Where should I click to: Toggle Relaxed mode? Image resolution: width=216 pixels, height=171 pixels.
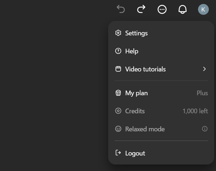click(x=161, y=129)
